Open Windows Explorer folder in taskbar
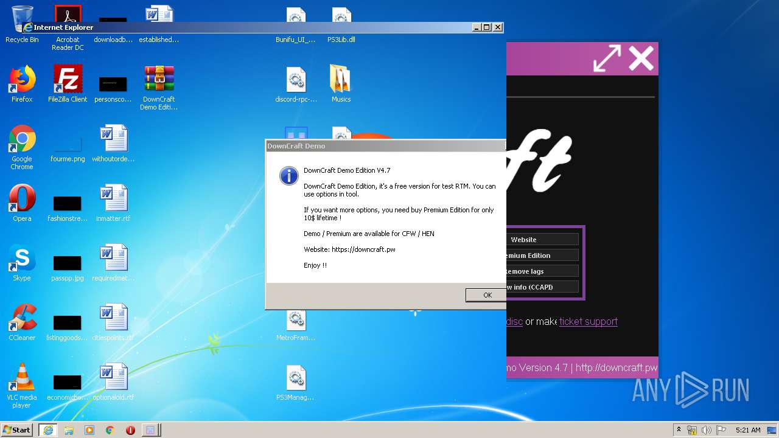The image size is (779, 438). point(69,430)
